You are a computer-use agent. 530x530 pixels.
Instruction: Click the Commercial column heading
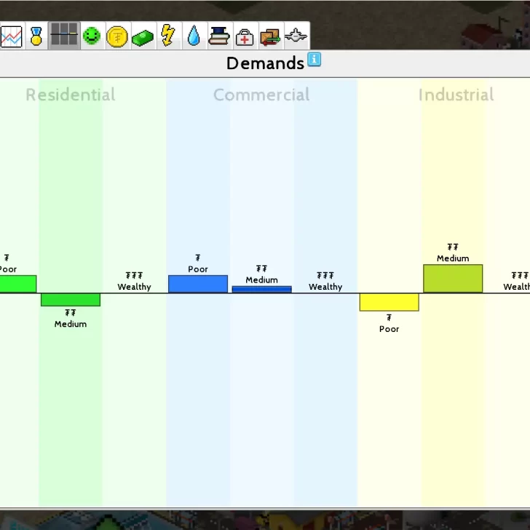coord(261,95)
